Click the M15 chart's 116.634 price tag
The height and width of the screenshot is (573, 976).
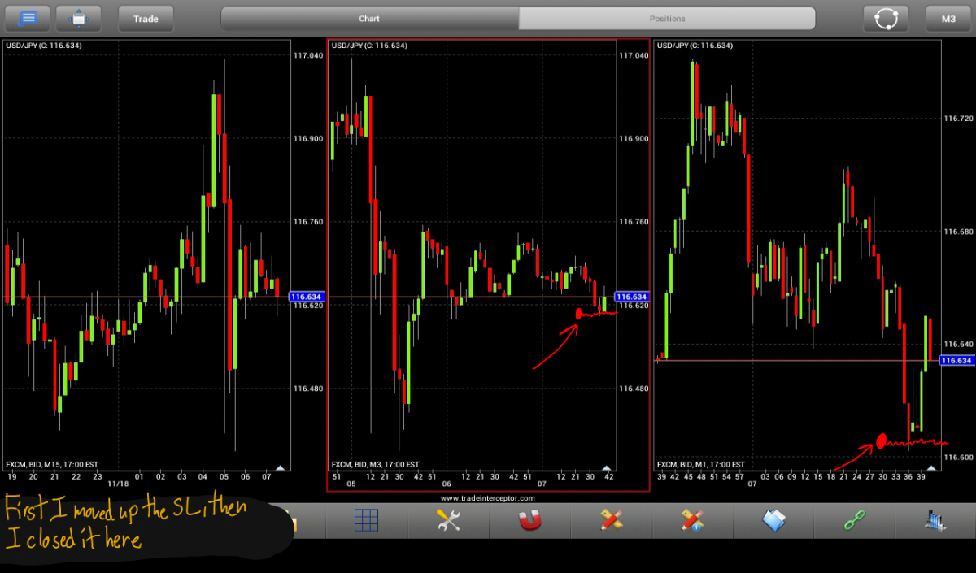[x=307, y=297]
